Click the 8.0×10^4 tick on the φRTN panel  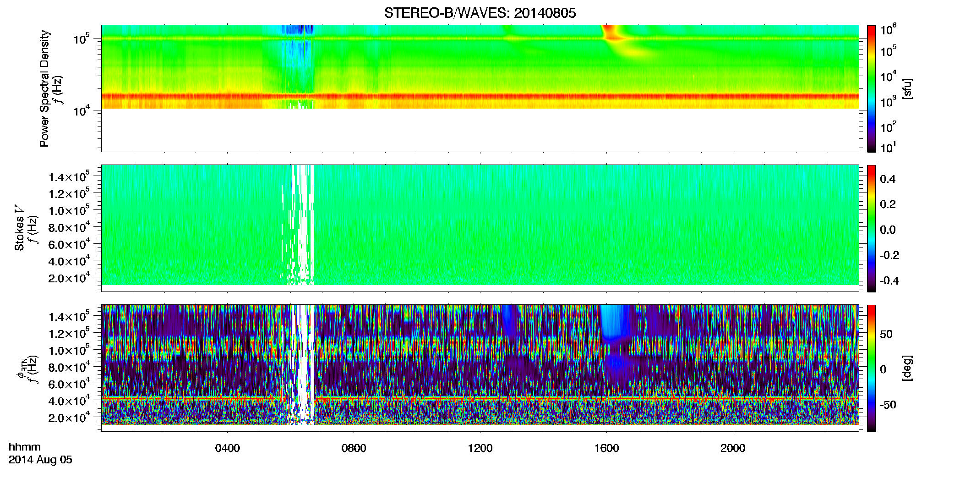coord(69,367)
